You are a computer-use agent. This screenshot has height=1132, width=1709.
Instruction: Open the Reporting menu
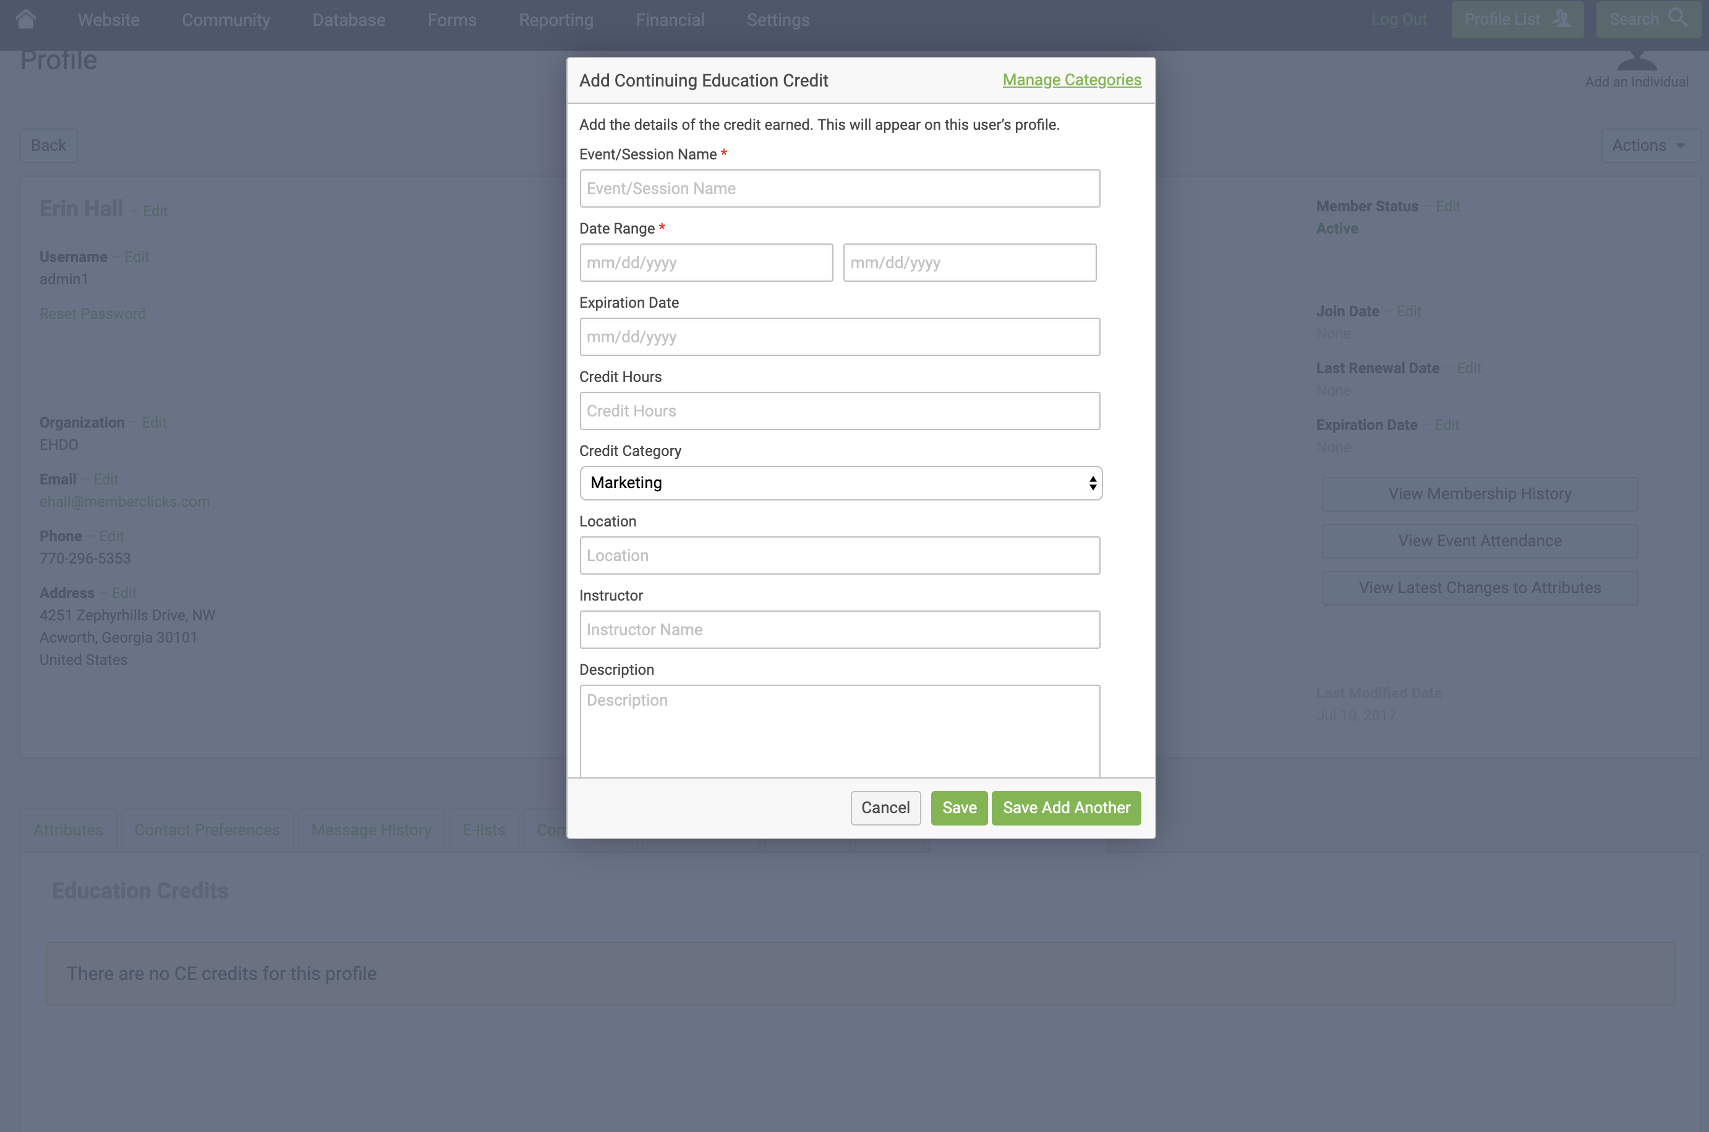click(x=555, y=20)
